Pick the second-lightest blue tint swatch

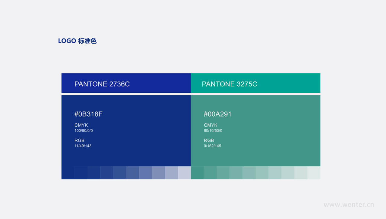171,173
